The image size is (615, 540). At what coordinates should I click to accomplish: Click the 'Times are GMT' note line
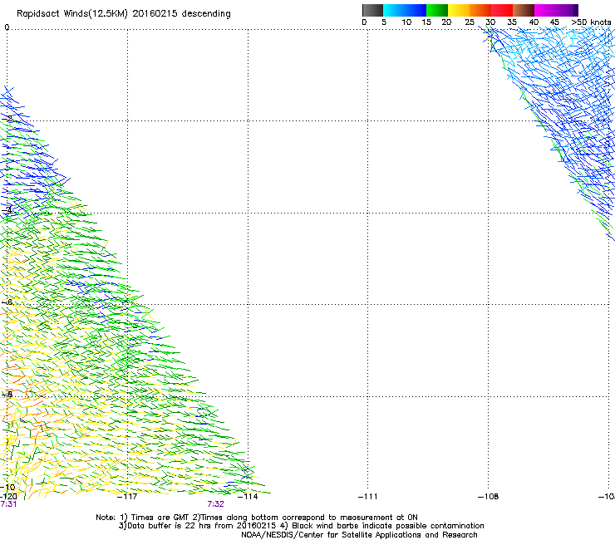(257, 518)
